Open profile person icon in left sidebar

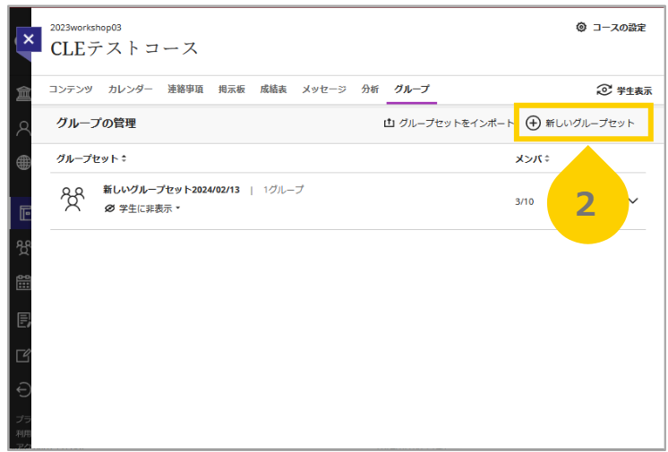tap(23, 128)
